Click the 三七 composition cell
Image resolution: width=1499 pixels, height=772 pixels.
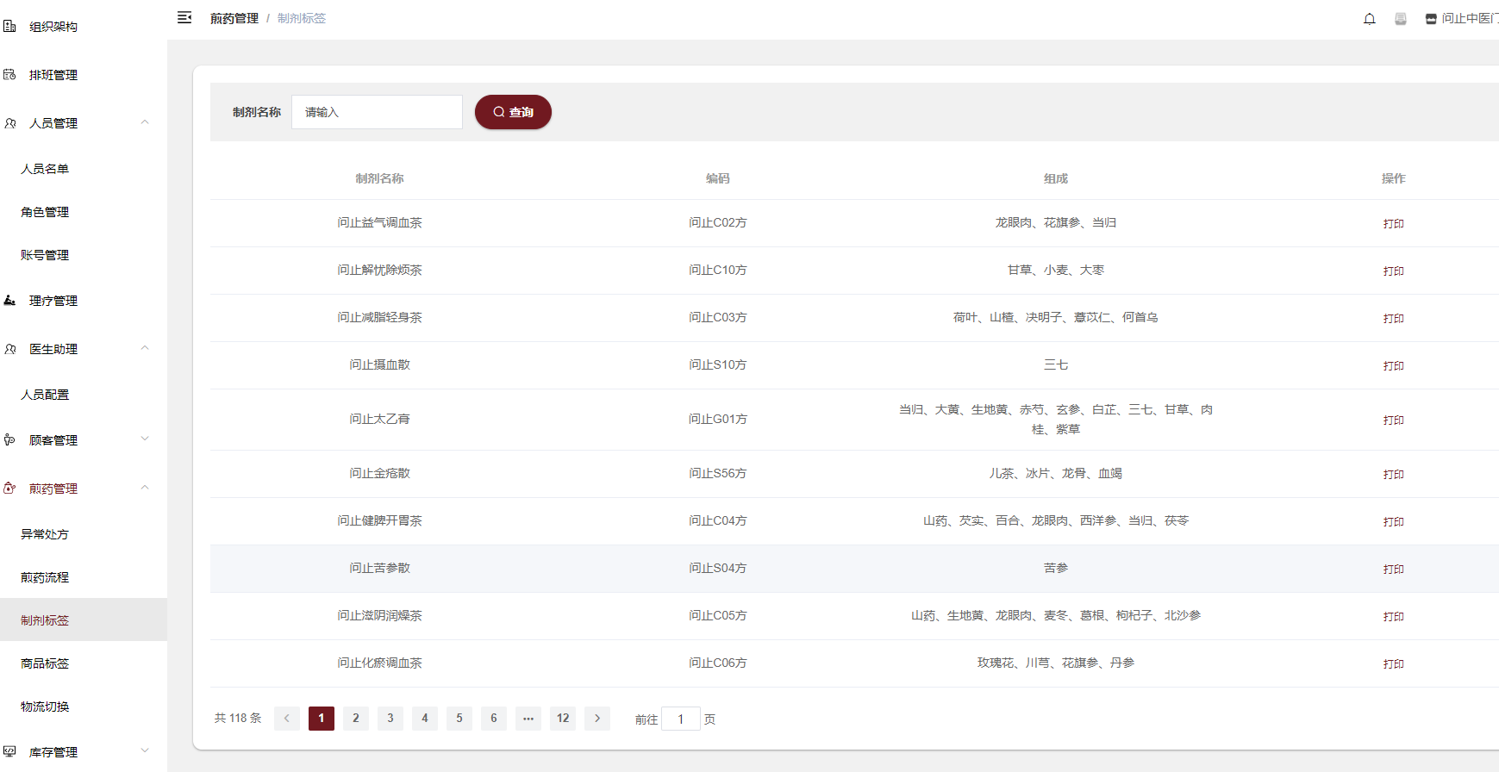[1056, 364]
